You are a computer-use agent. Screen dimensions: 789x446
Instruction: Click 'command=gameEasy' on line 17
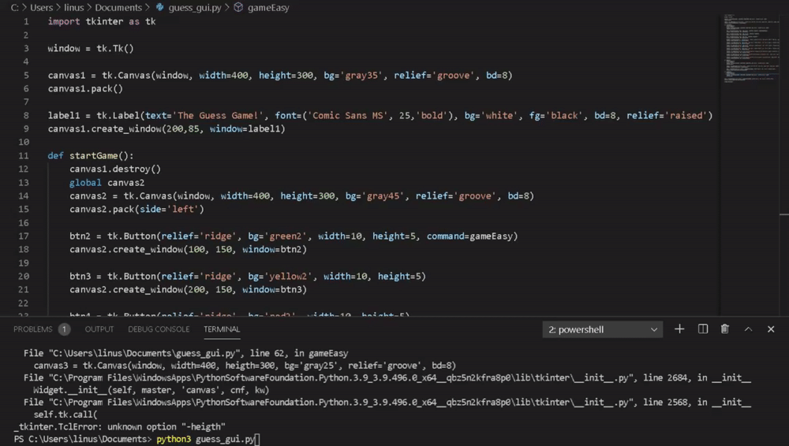[469, 236]
